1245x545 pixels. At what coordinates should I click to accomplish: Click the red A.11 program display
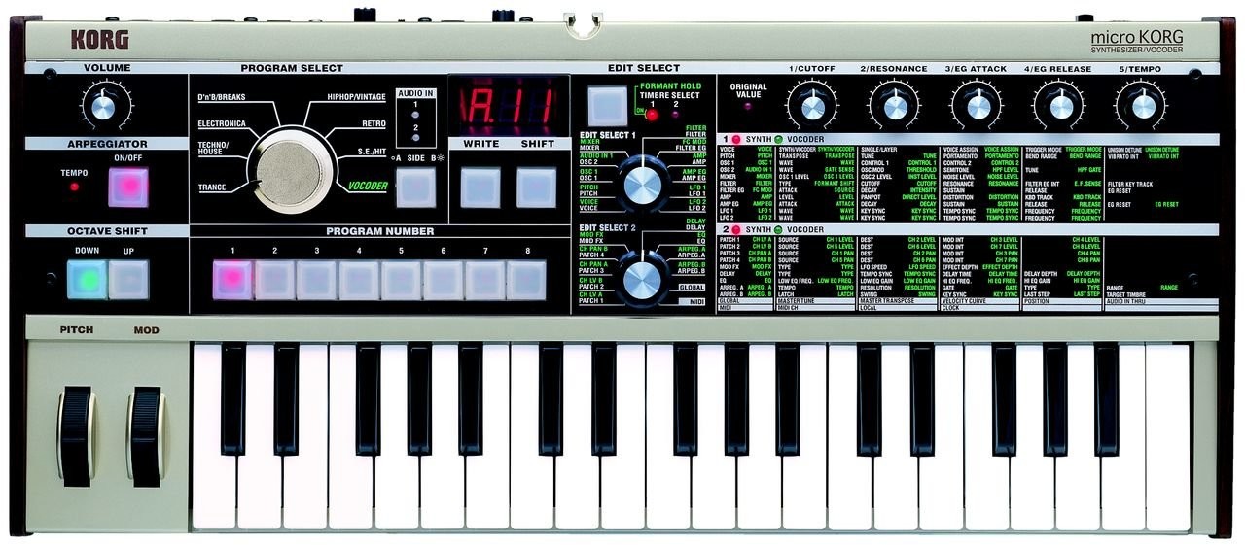pyautogui.click(x=508, y=105)
